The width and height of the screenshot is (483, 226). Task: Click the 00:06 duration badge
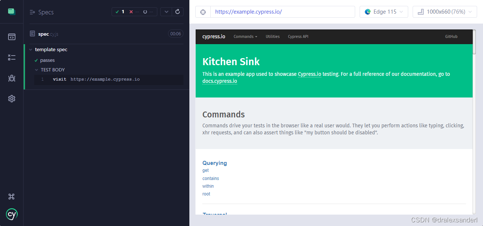(176, 34)
